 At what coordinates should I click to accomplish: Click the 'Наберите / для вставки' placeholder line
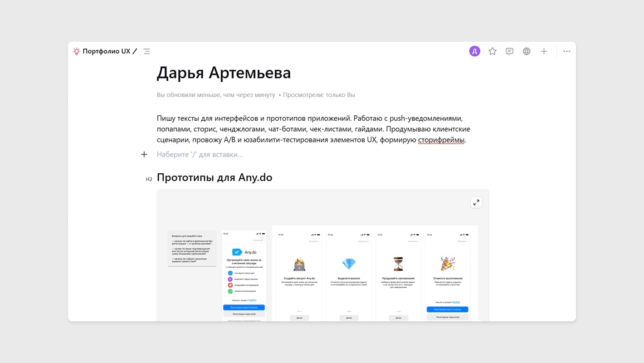coord(200,154)
